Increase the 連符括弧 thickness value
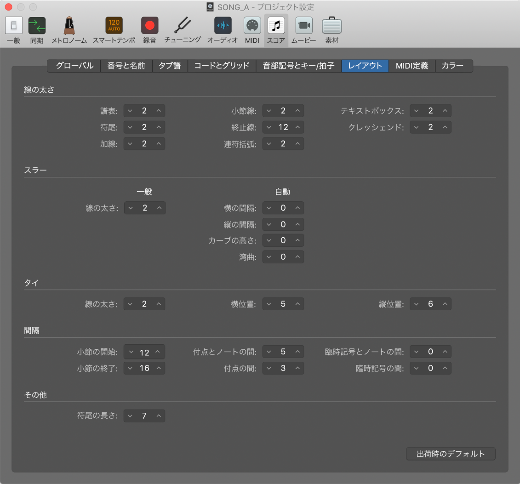Viewport: 520px width, 484px height. pos(297,144)
